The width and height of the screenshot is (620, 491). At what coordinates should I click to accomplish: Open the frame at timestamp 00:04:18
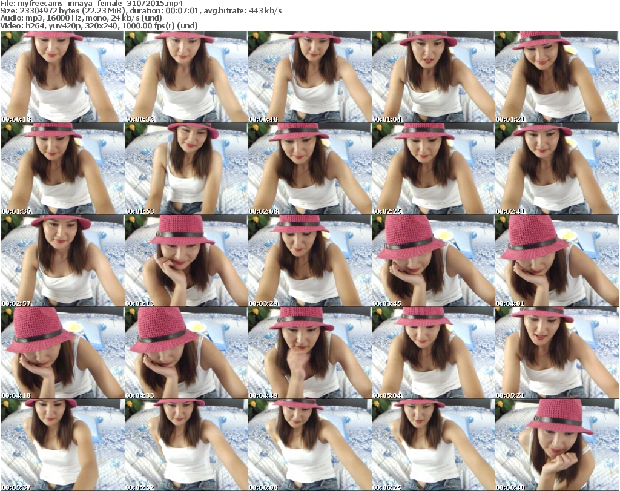tap(62, 353)
